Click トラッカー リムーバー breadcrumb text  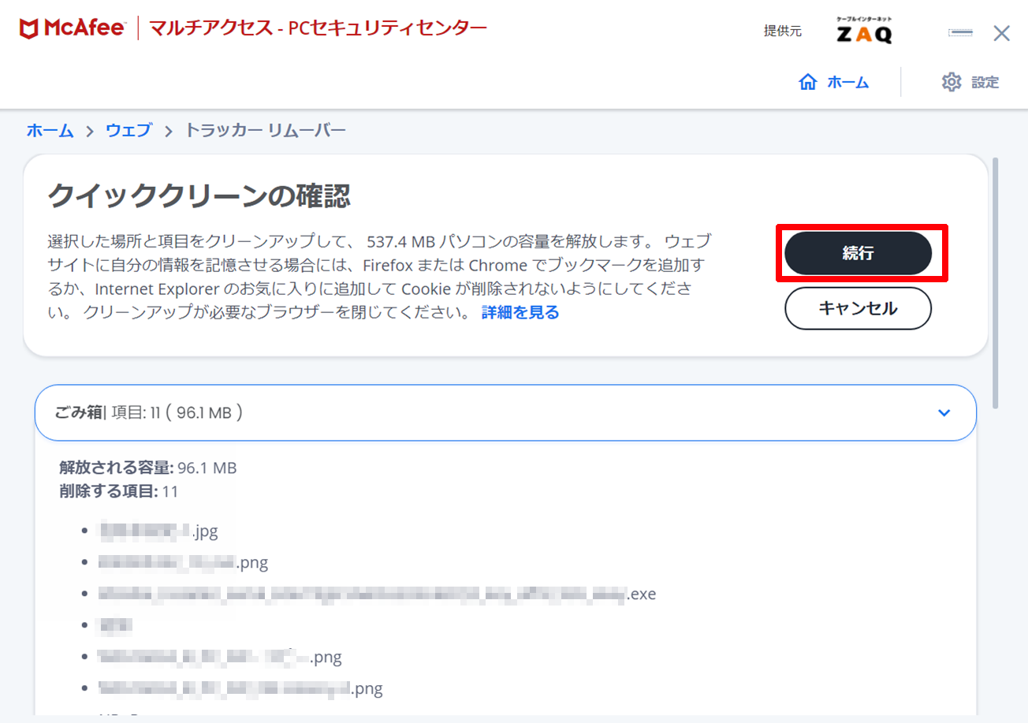click(x=265, y=131)
